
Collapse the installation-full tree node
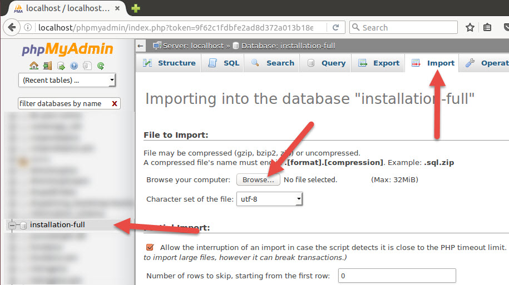point(12,225)
